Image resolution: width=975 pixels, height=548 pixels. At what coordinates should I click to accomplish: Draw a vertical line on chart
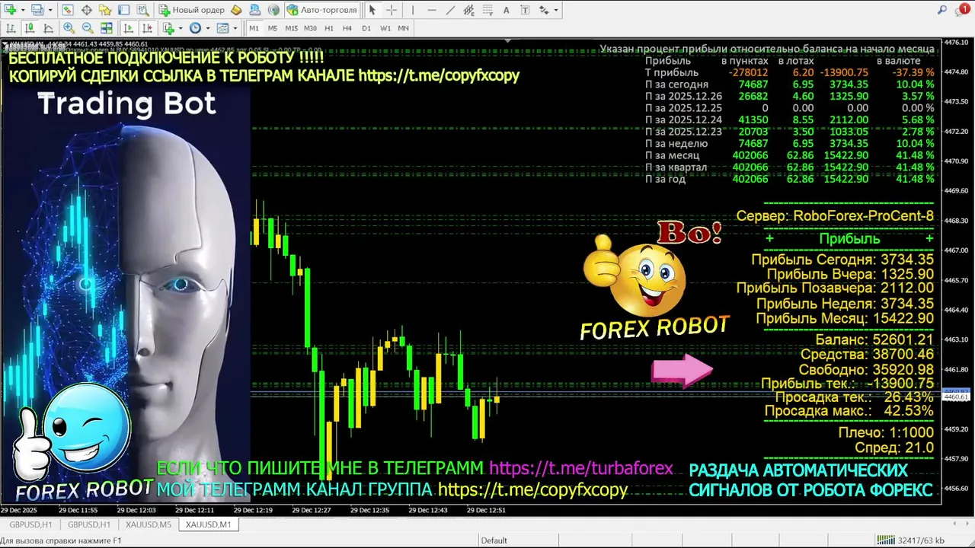tap(413, 10)
